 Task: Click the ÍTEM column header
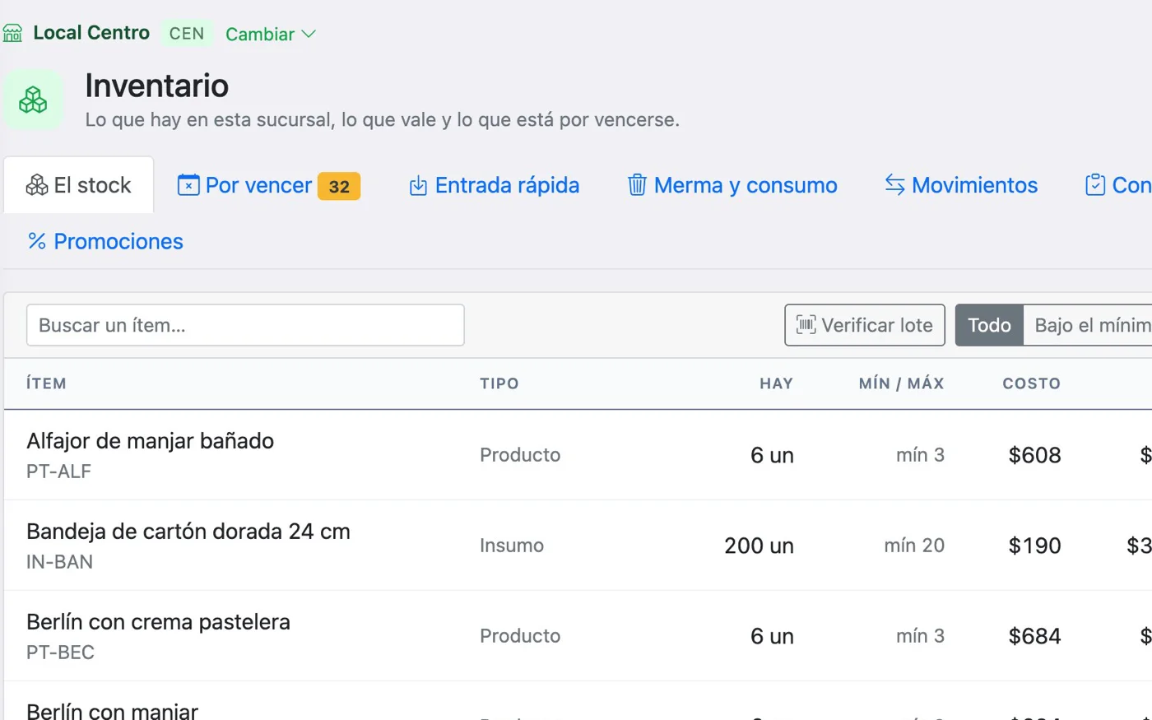click(46, 383)
